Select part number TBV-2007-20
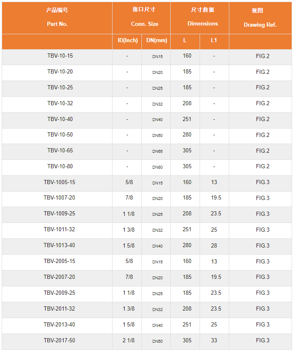Image resolution: width=295 pixels, height=354 pixels. click(x=59, y=277)
